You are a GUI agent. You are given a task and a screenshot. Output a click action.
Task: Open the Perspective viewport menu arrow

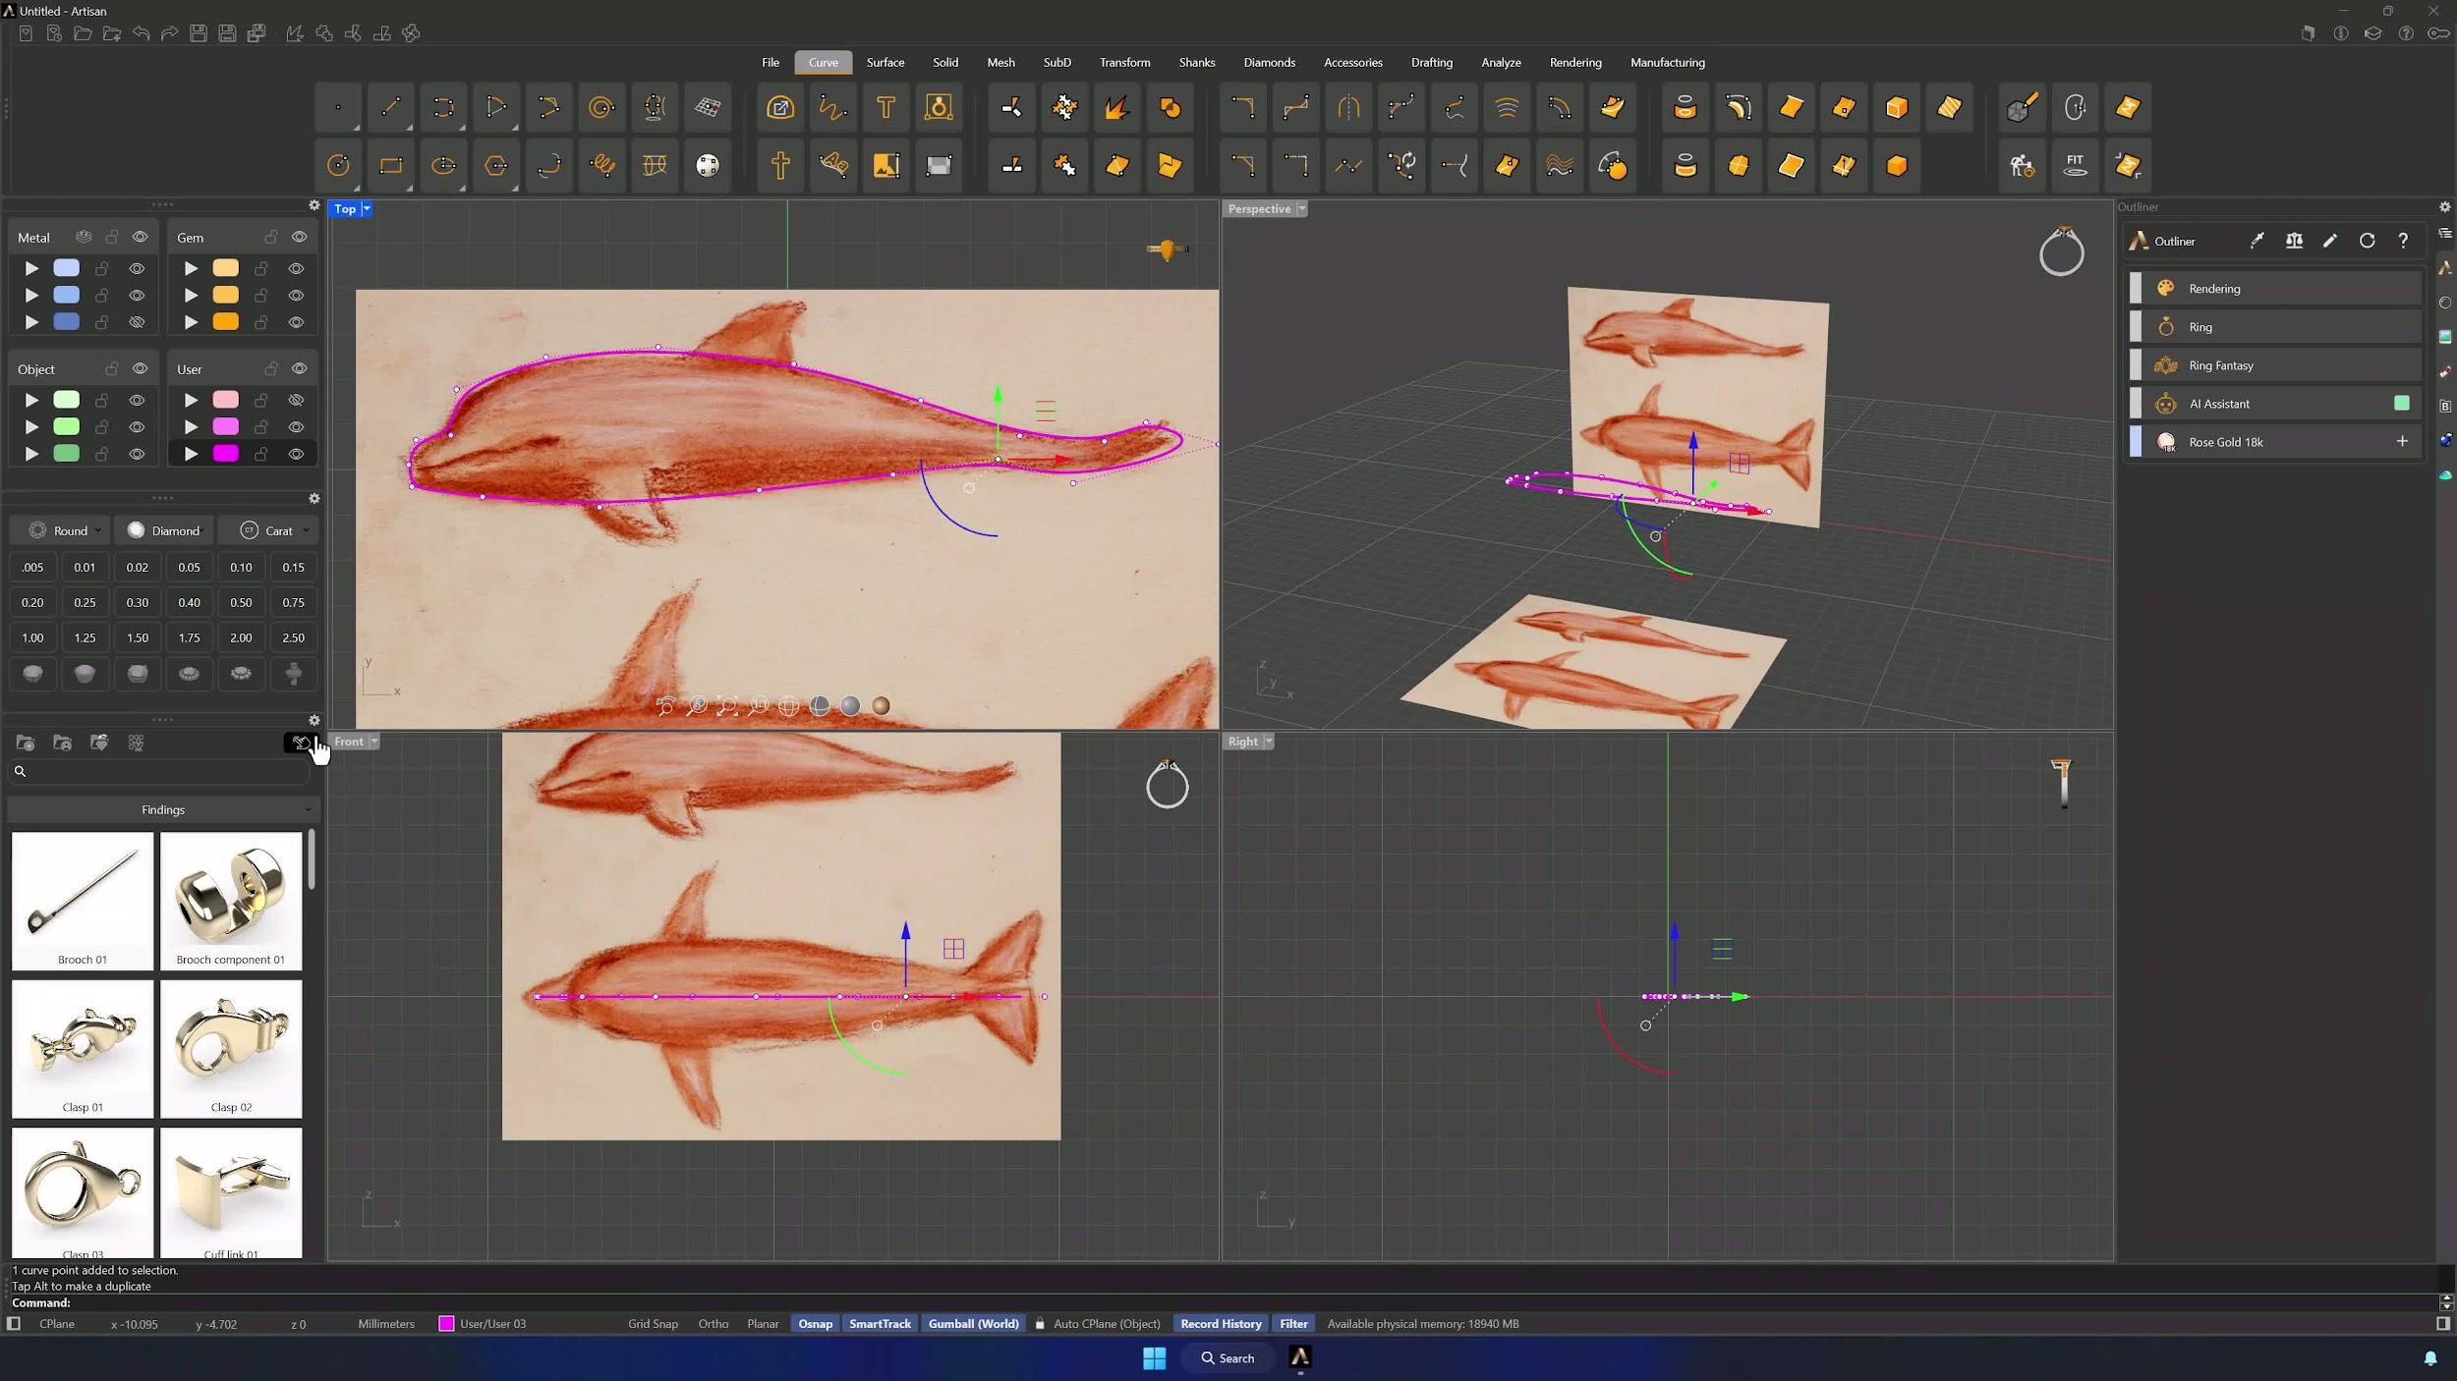pyautogui.click(x=1301, y=208)
